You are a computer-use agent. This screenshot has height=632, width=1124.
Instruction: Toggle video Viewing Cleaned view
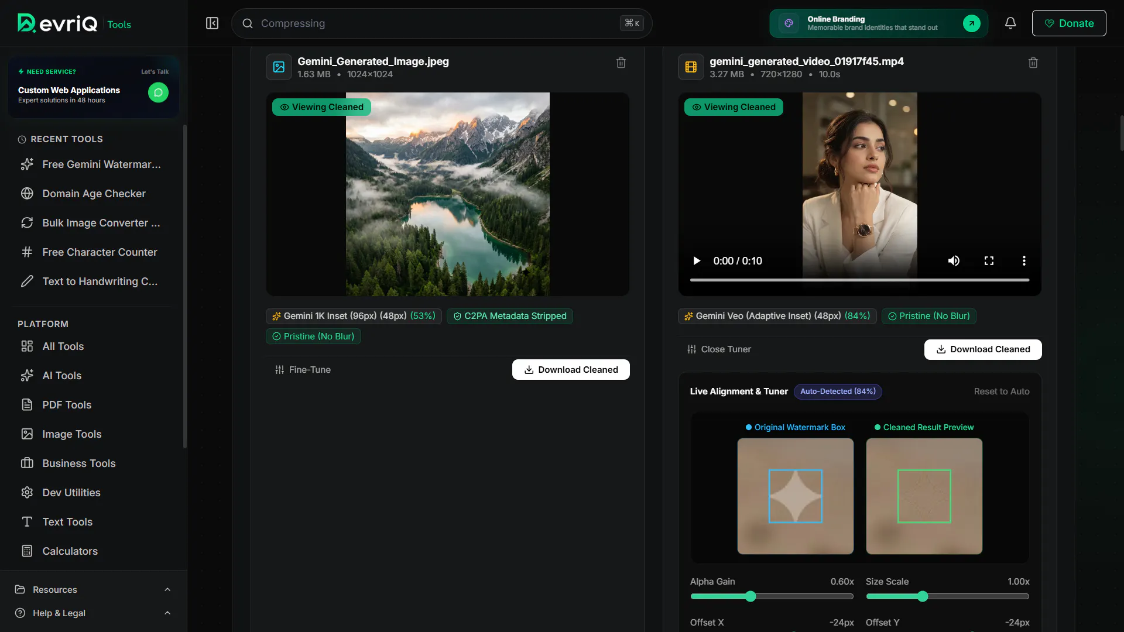[x=734, y=107]
